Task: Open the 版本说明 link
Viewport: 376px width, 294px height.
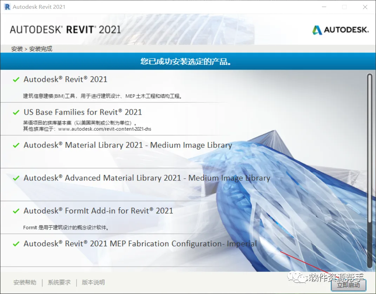Action: [x=93, y=282]
